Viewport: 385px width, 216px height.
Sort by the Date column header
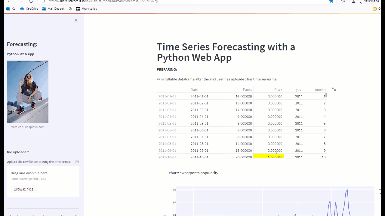click(x=205, y=89)
